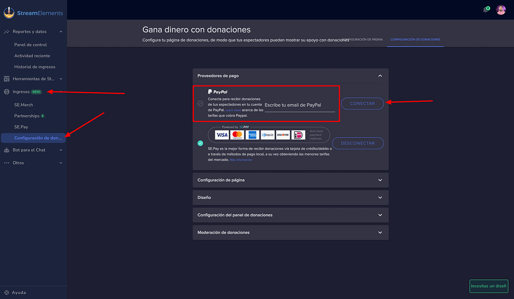The width and height of the screenshot is (514, 299).
Task: Click the Ingresos menu label
Action: [21, 92]
